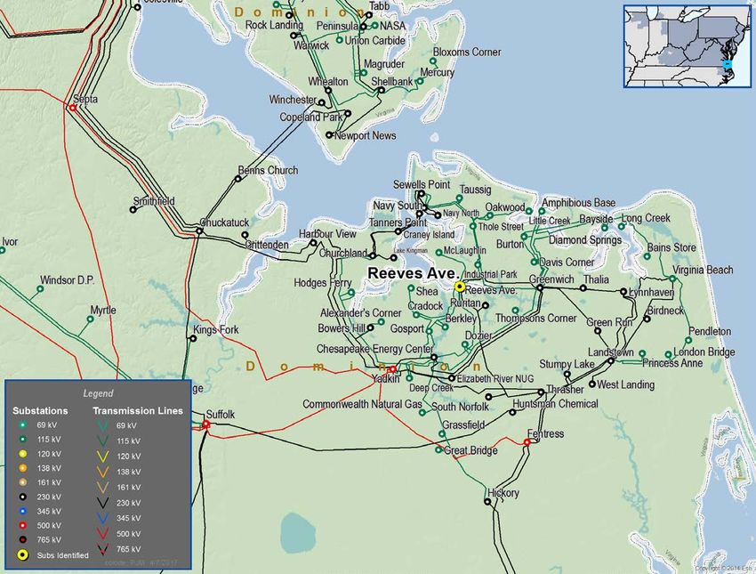The image size is (756, 574).
Task: Click the Subs Identified symbol in legend
Action: [x=22, y=555]
